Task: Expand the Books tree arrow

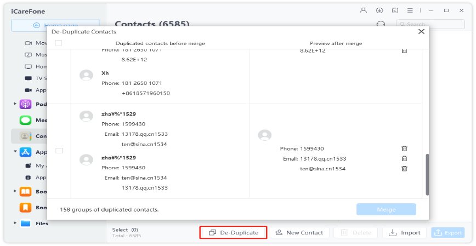Action: [x=15, y=191]
